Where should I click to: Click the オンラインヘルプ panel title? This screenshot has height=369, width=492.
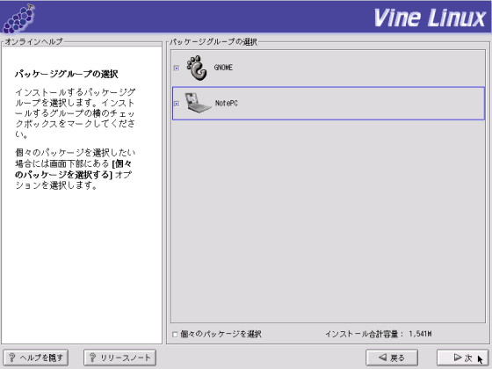pos(34,41)
